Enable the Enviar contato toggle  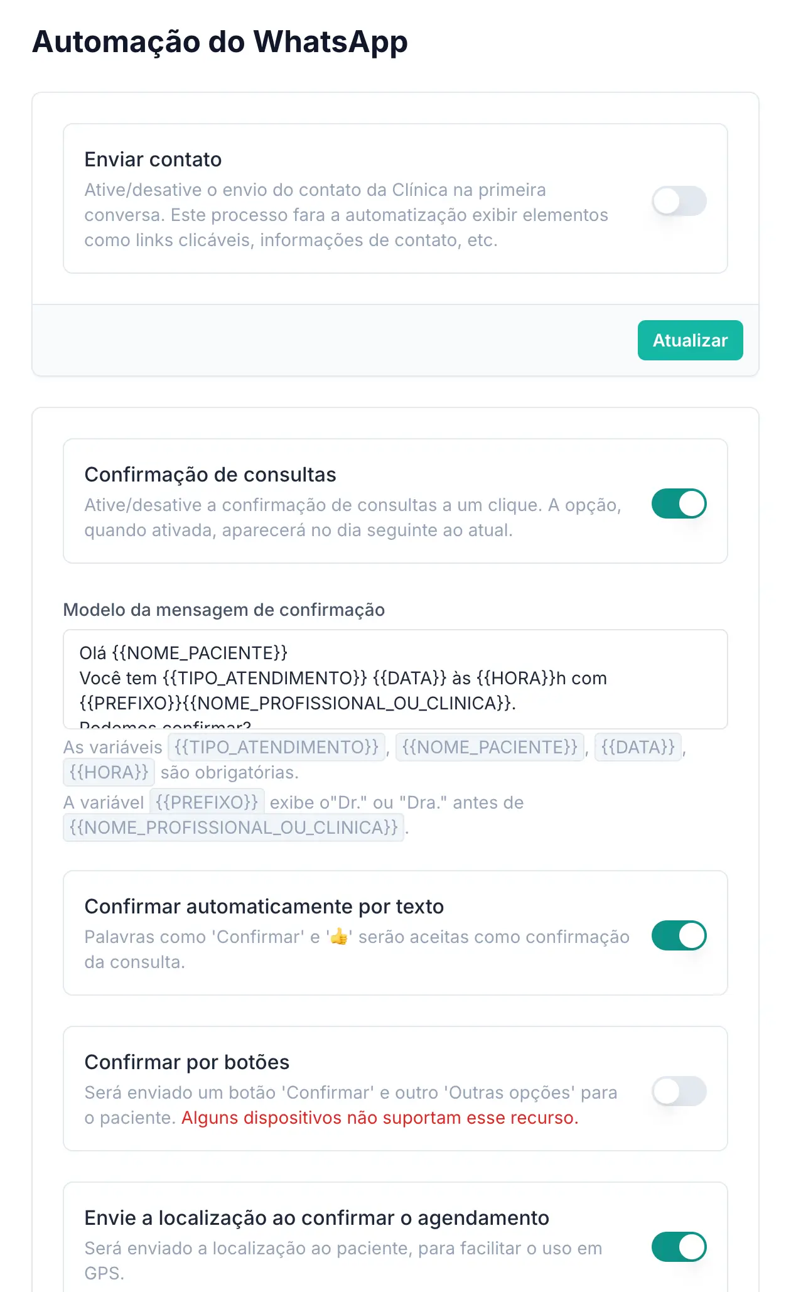pyautogui.click(x=679, y=201)
